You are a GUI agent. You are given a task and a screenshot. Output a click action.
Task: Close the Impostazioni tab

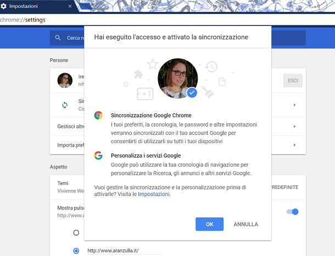(70, 6)
